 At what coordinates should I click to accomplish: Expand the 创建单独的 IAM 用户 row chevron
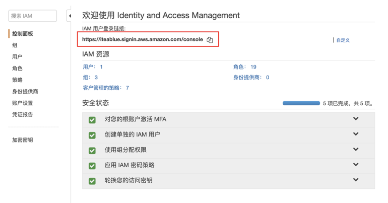tap(356, 134)
